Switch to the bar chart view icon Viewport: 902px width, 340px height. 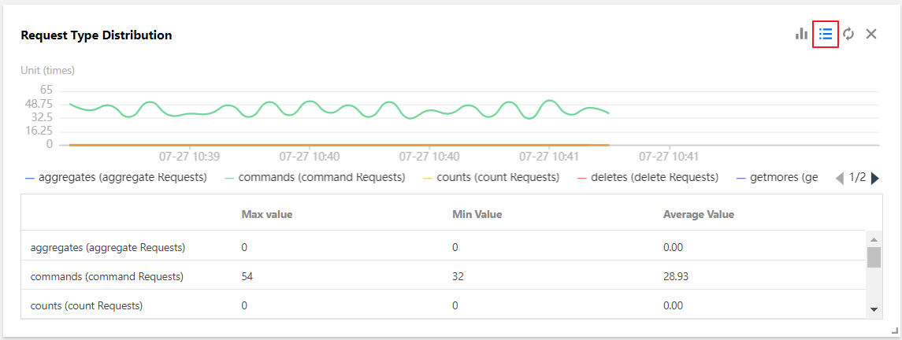[802, 34]
